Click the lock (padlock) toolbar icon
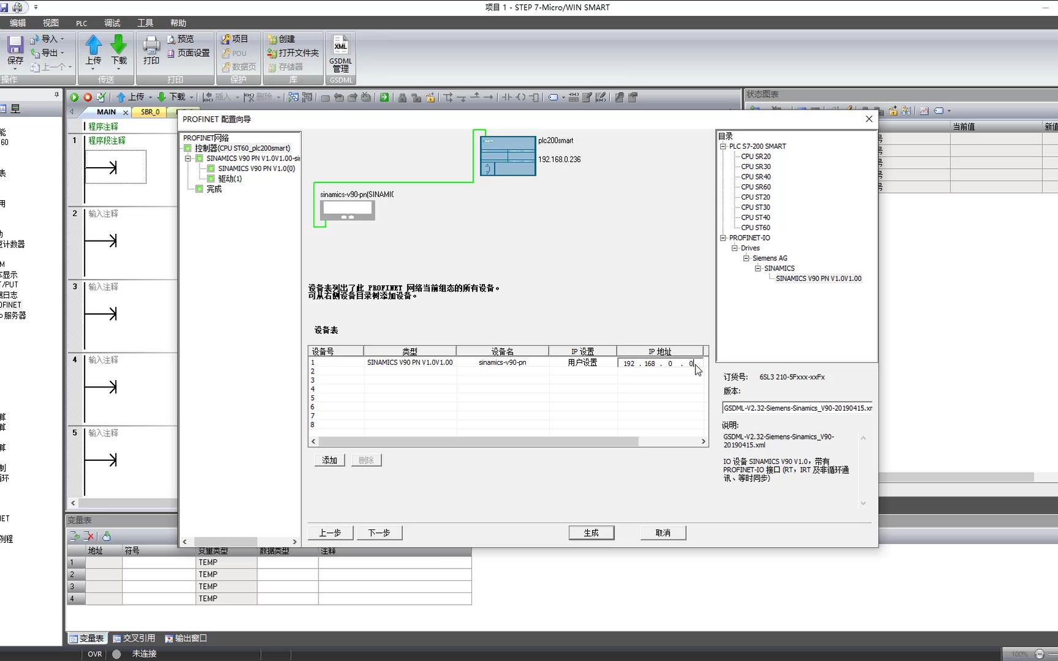Screen dimensions: 1058x661 click(x=402, y=97)
